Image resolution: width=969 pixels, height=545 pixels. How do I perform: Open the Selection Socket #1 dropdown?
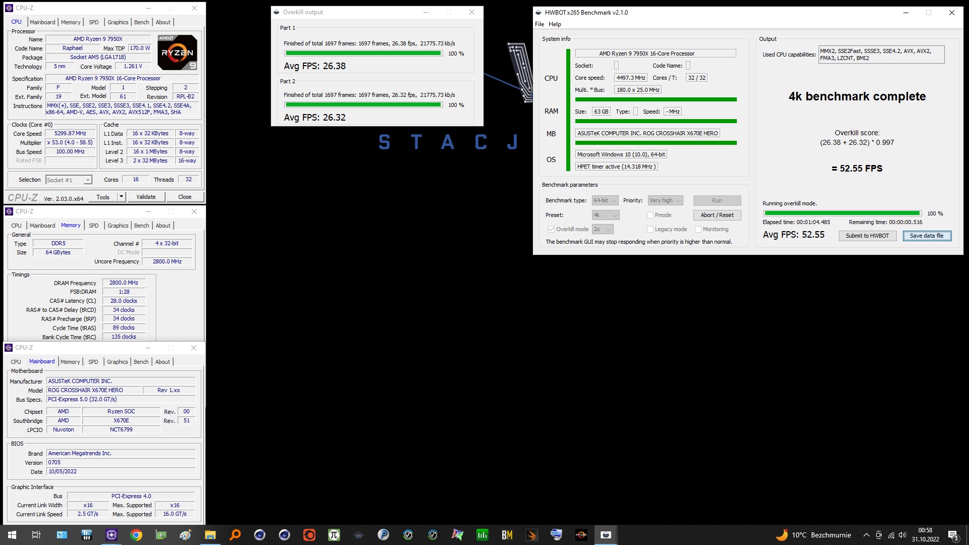tap(69, 180)
